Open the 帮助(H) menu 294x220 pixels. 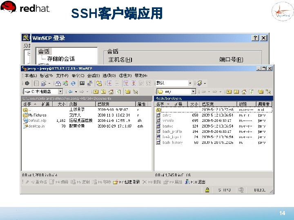(141, 76)
